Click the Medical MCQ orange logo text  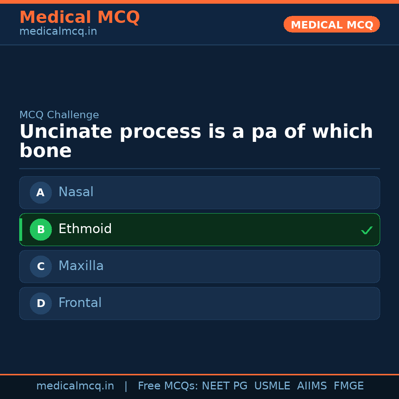coord(79,17)
